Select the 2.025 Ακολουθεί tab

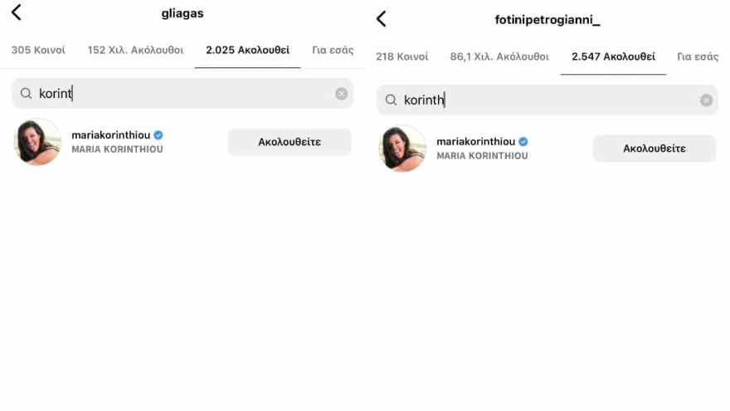(x=248, y=50)
